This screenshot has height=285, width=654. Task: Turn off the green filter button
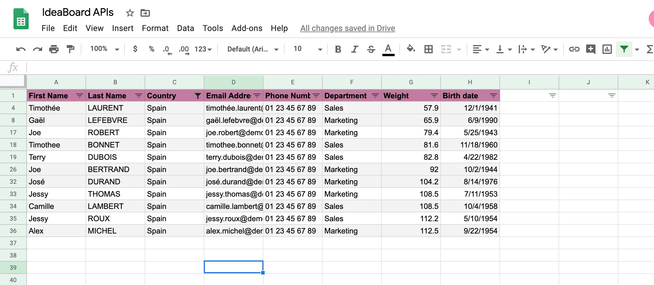click(x=624, y=49)
